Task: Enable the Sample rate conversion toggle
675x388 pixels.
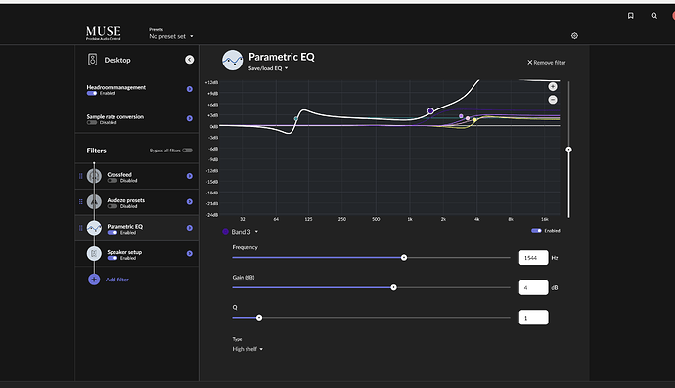Action: [x=92, y=122]
